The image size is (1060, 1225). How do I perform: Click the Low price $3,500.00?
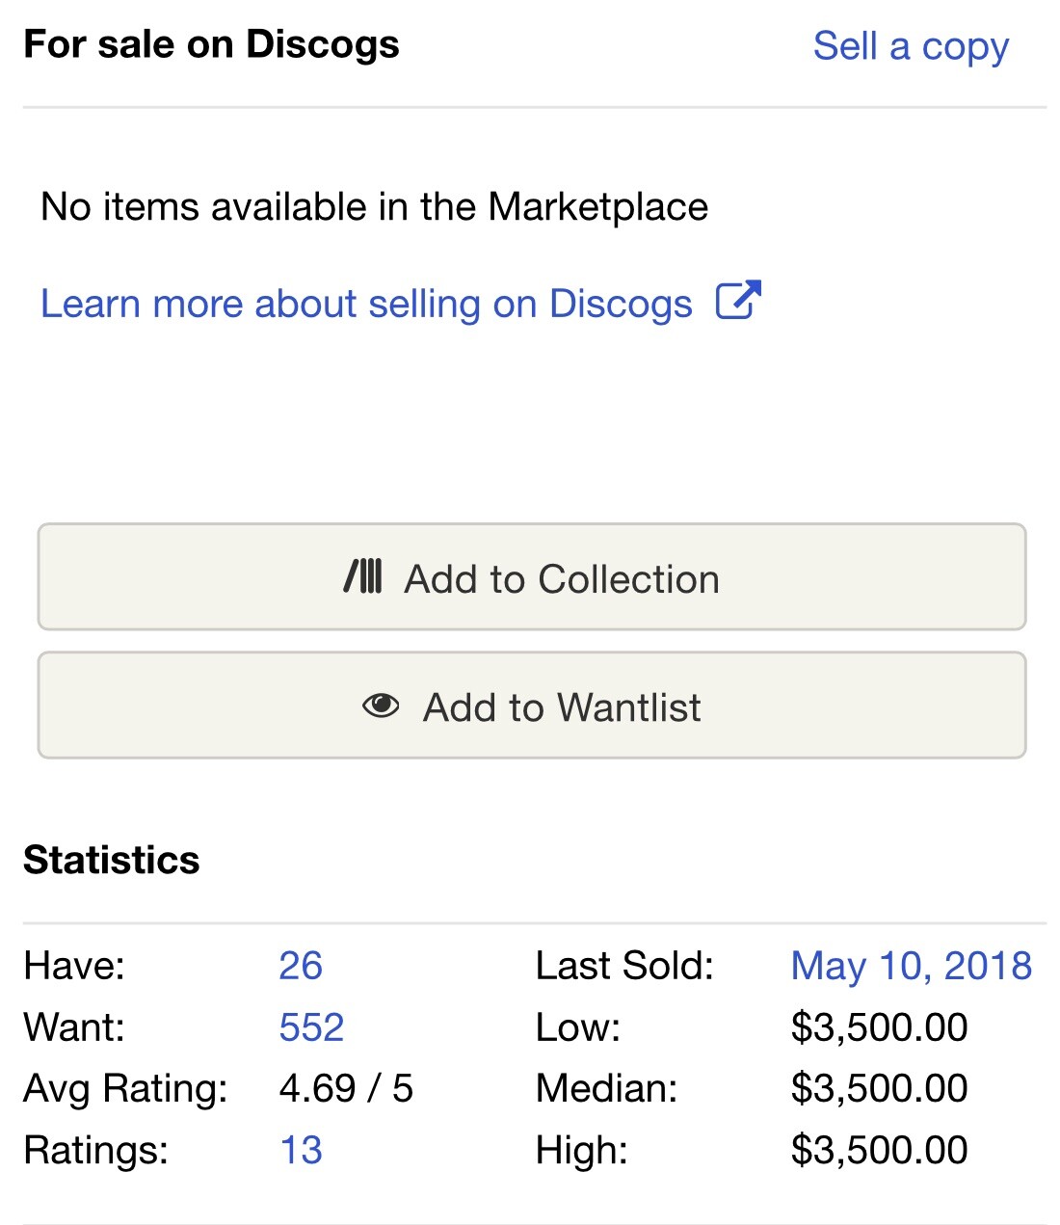(880, 1027)
